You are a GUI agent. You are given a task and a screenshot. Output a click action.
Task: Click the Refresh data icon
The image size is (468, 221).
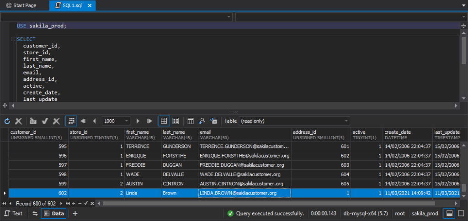(x=7, y=121)
